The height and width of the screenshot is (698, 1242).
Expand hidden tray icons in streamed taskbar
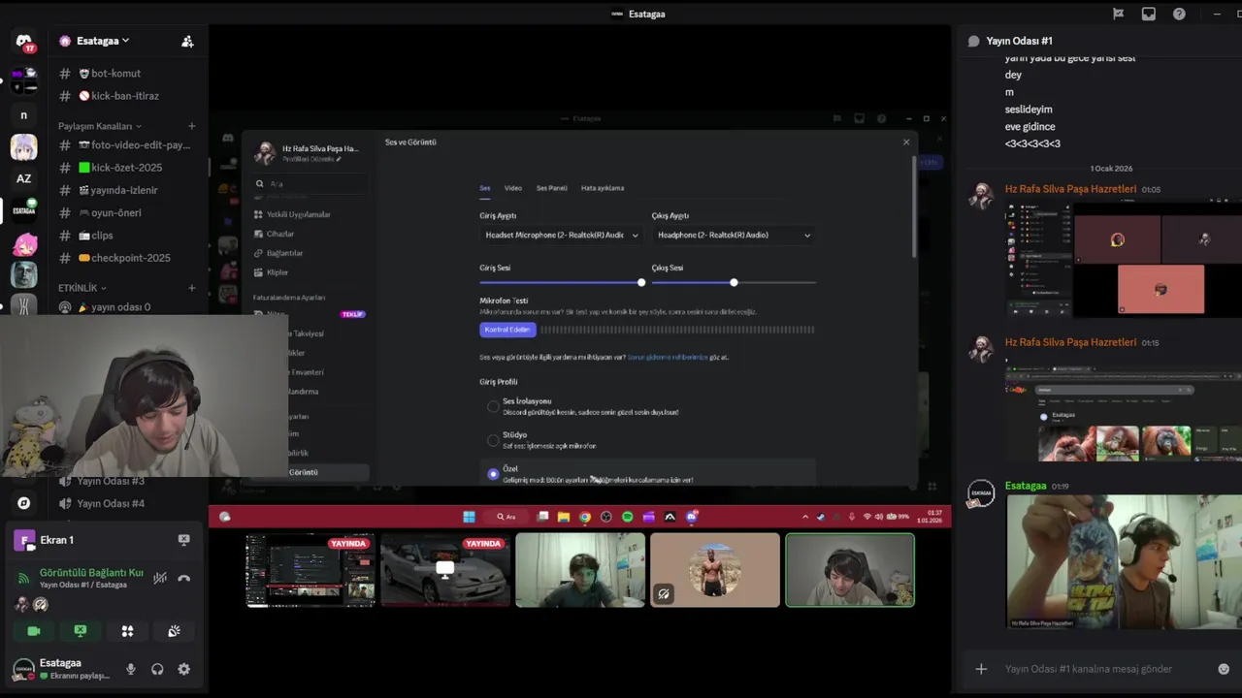tap(804, 517)
